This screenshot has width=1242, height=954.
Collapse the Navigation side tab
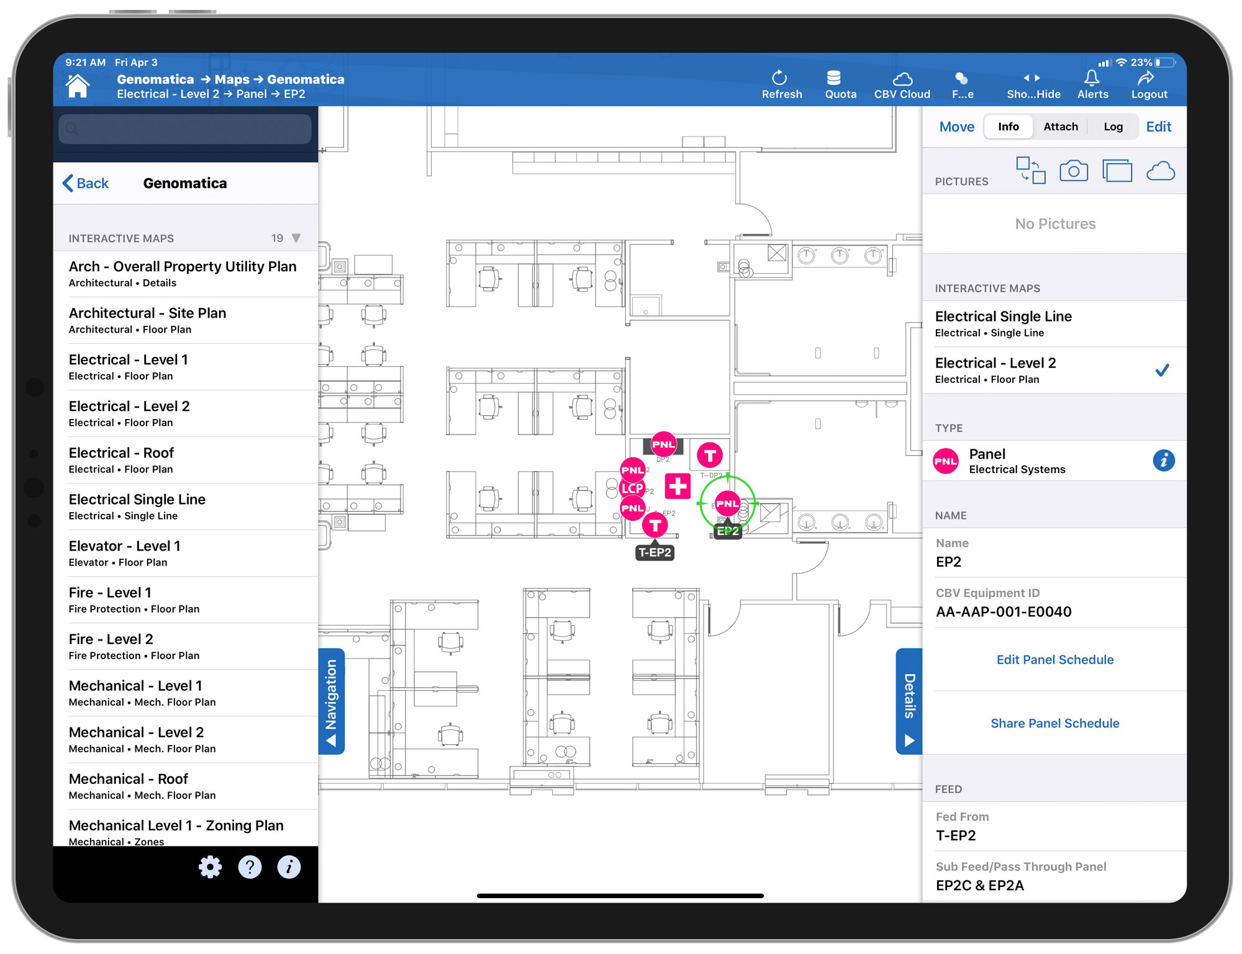pyautogui.click(x=332, y=701)
